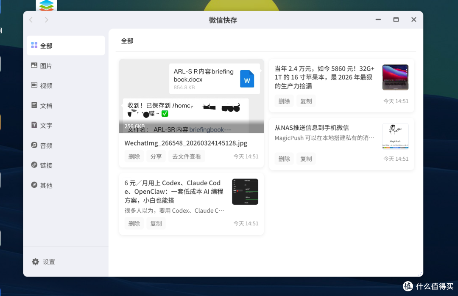Click the layered desktop icon above the window
458x296 pixels.
click(47, 5)
